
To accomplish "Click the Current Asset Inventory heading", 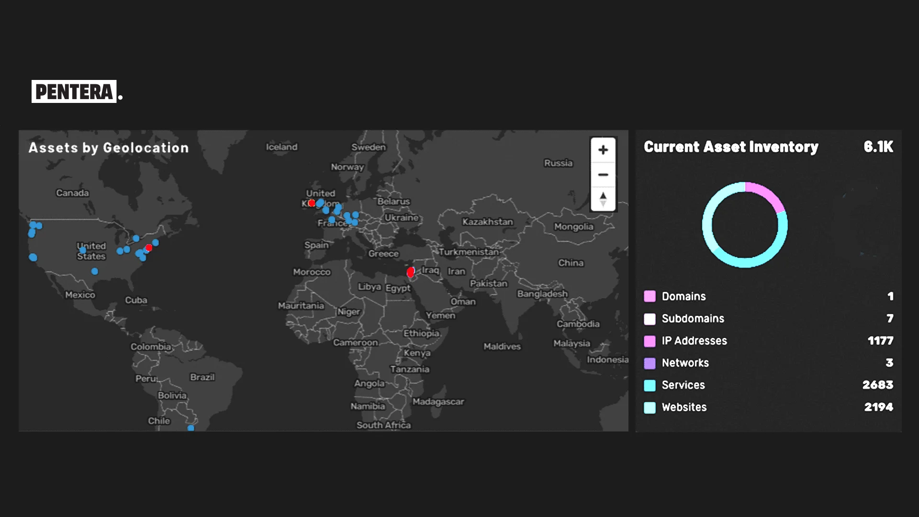I will click(x=731, y=147).
